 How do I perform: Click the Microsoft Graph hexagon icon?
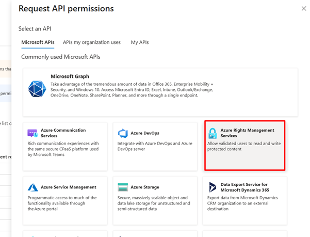pyautogui.click(x=37, y=89)
